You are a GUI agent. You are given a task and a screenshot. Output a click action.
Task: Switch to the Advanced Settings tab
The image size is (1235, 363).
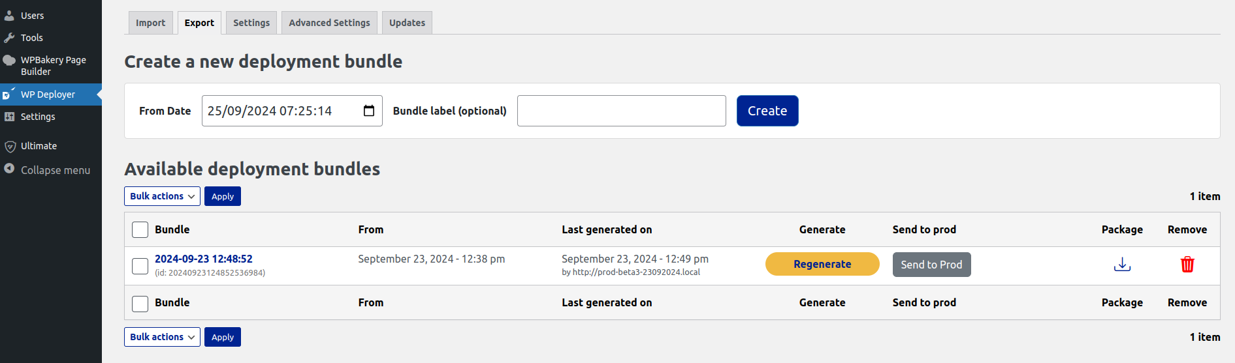point(329,23)
